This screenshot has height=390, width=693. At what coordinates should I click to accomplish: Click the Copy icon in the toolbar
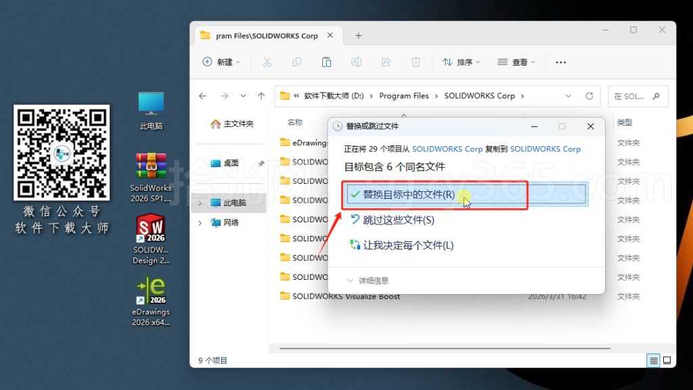(x=297, y=62)
